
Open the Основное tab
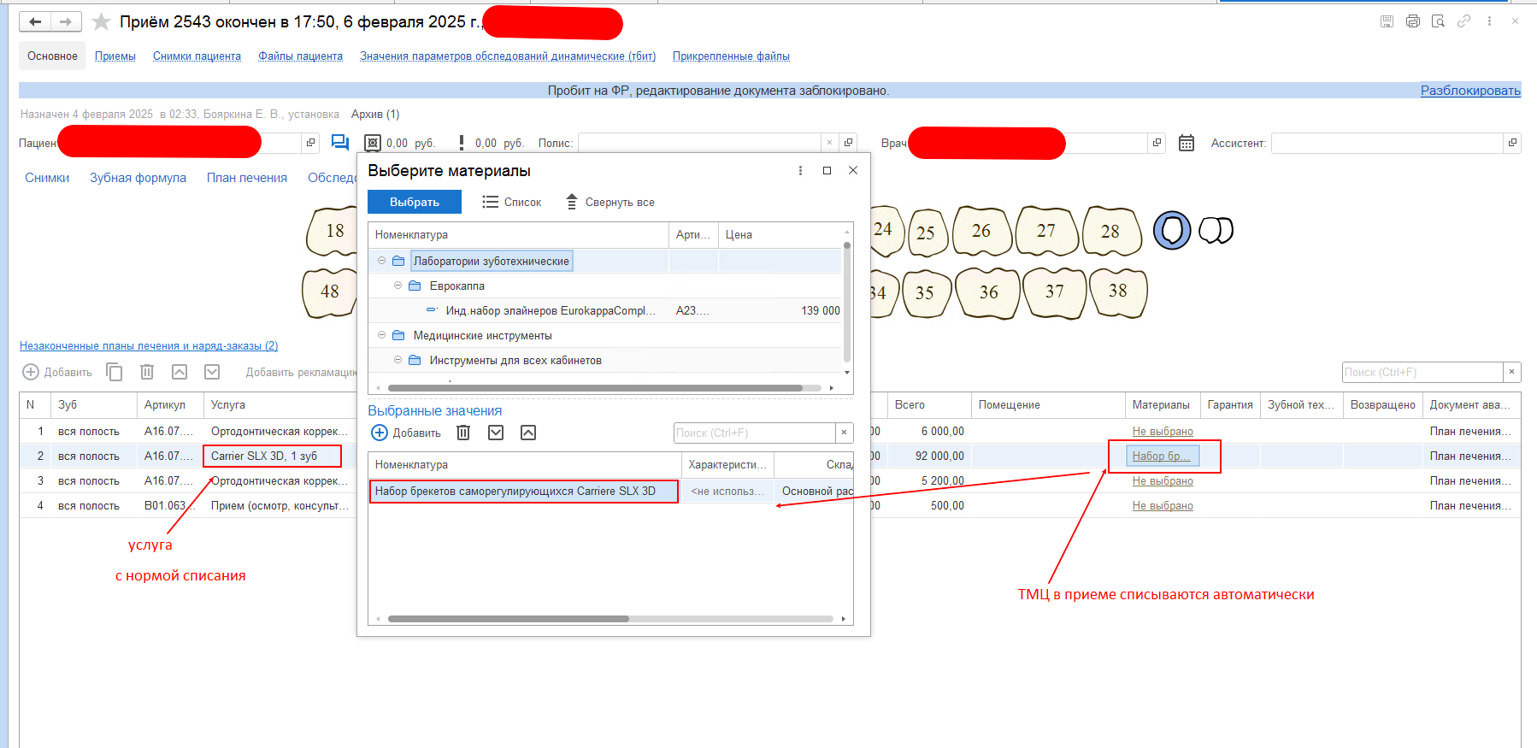(x=52, y=56)
